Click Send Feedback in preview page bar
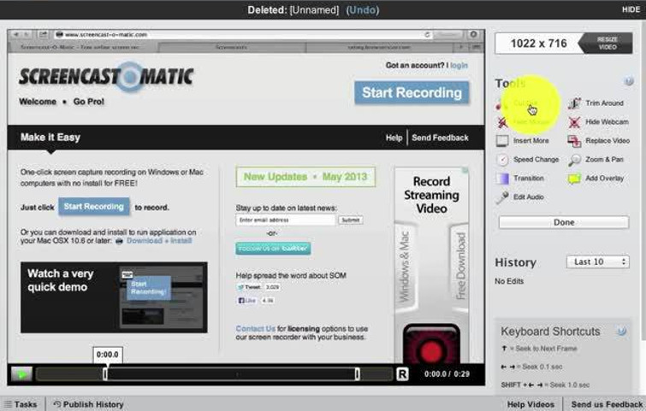Viewport: 646px width, 411px height. click(x=440, y=138)
